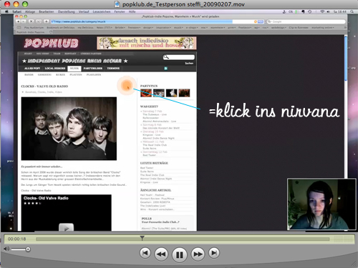
Task: Open the 'design' bookmarks folder dropdown
Action: coord(148,28)
